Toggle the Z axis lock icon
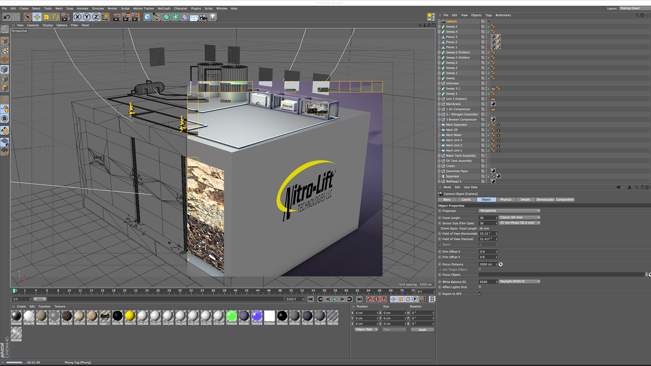 (96, 17)
